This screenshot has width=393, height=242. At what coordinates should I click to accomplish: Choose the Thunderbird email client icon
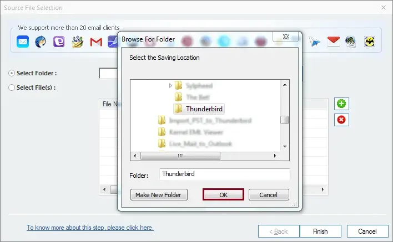(41, 42)
